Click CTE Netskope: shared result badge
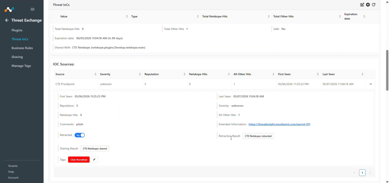Screen dimensions: 389x183 [x=95, y=149]
